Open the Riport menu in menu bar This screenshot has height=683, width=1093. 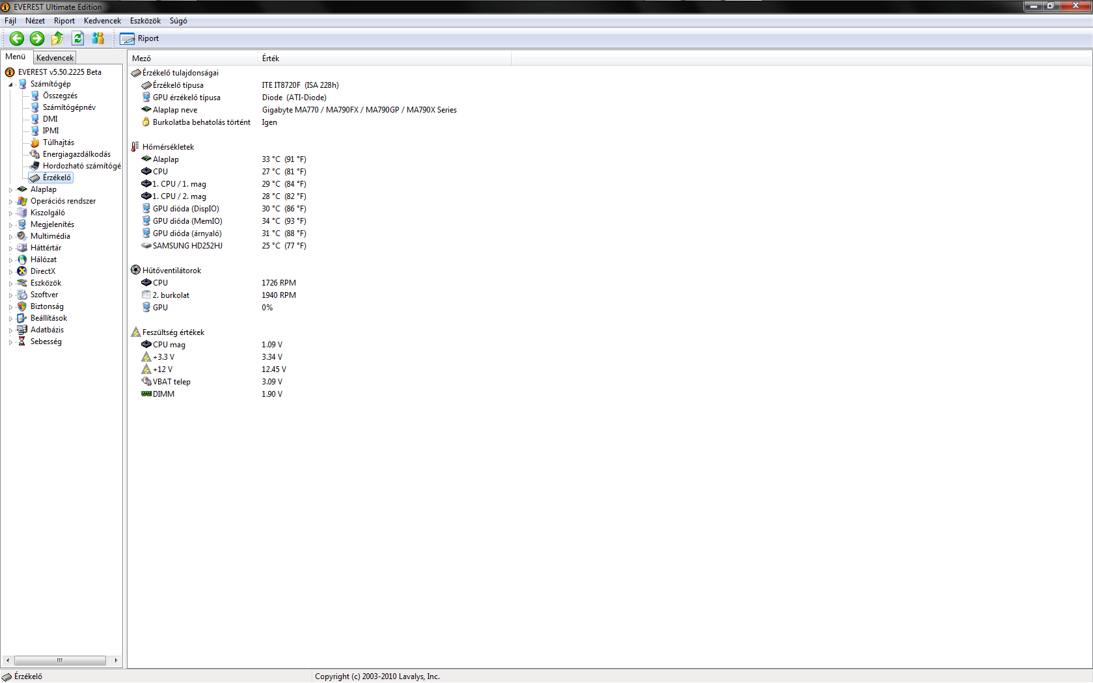click(x=64, y=21)
